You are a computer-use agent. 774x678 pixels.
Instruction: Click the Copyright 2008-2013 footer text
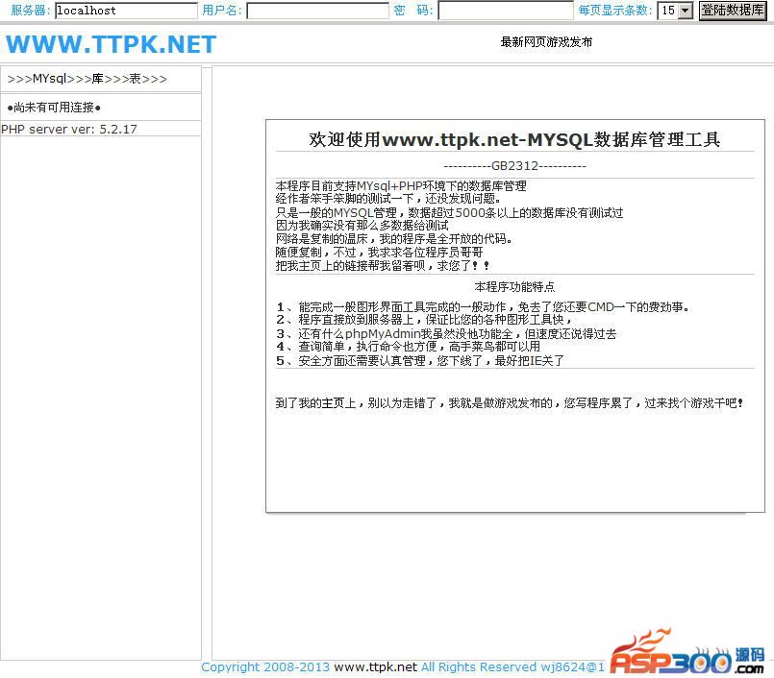coord(265,667)
